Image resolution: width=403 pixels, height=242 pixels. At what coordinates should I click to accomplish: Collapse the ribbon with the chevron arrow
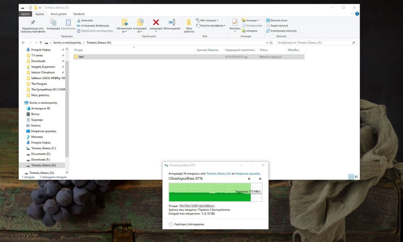pos(352,14)
